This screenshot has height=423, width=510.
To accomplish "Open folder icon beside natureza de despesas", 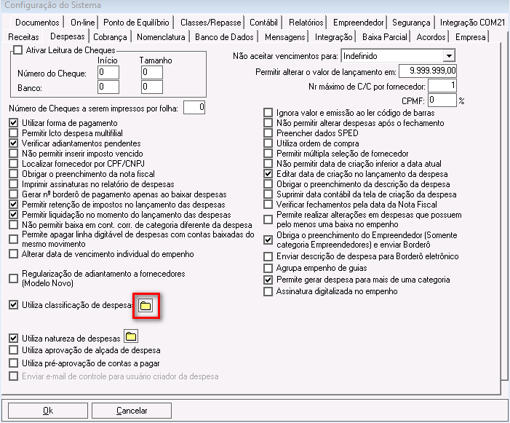I will tap(131, 336).
